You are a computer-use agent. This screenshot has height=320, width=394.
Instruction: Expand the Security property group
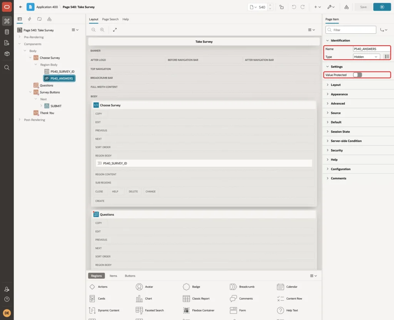click(327, 150)
